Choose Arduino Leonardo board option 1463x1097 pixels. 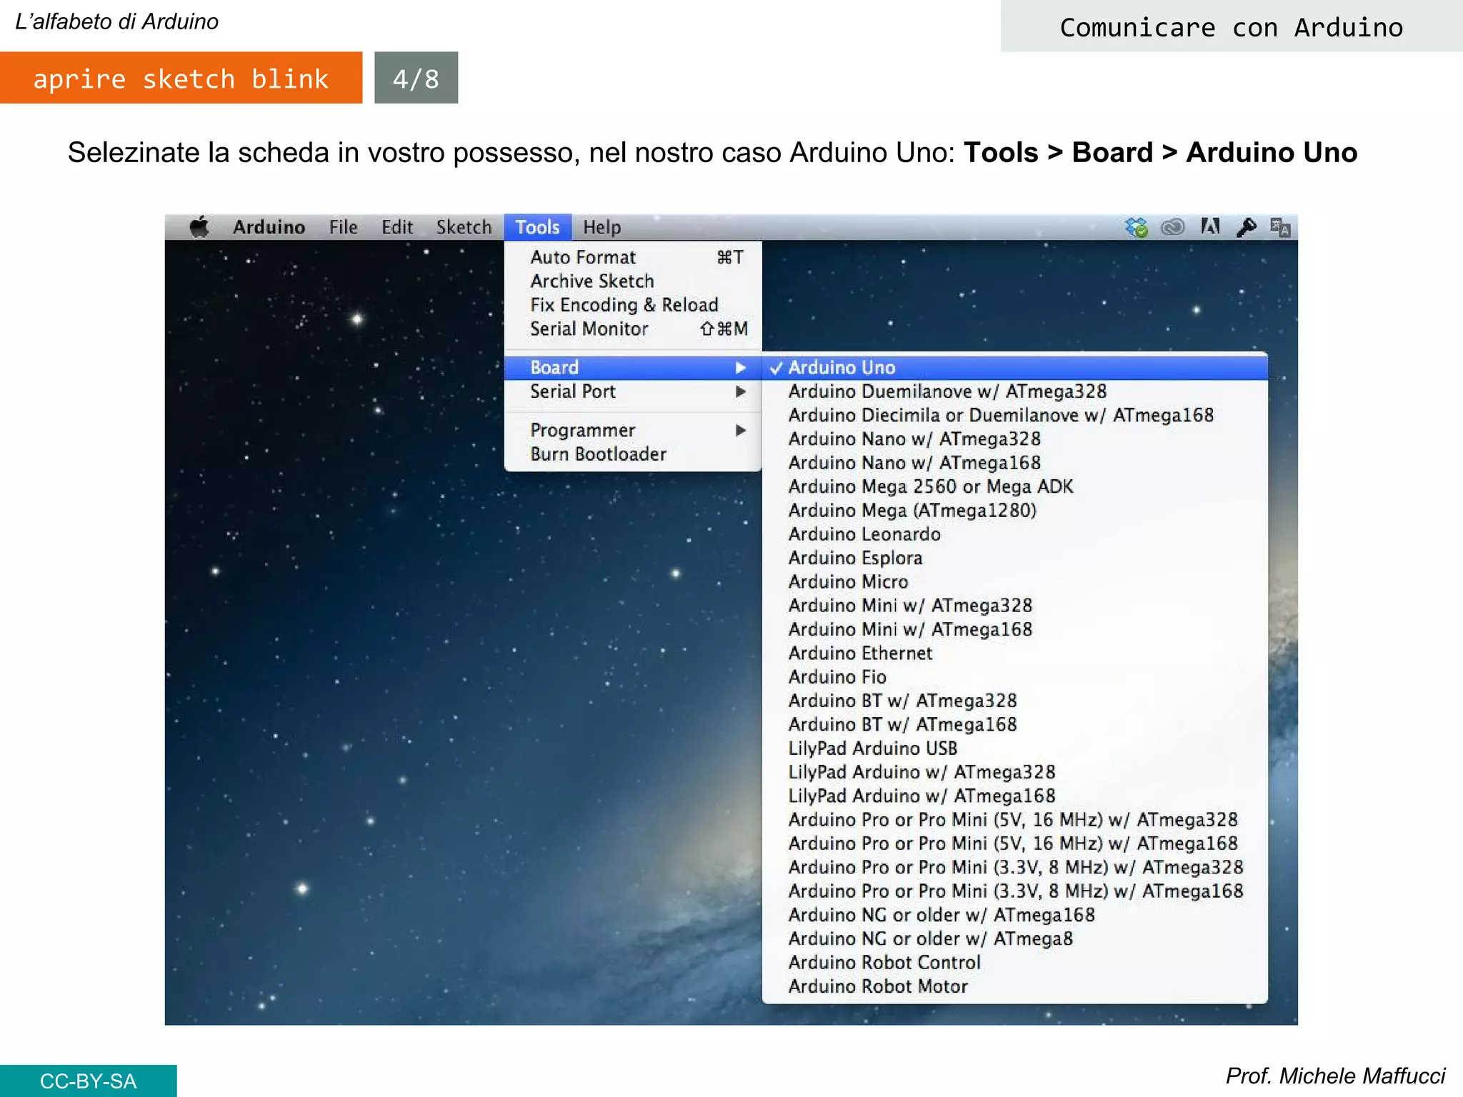pyautogui.click(x=864, y=534)
